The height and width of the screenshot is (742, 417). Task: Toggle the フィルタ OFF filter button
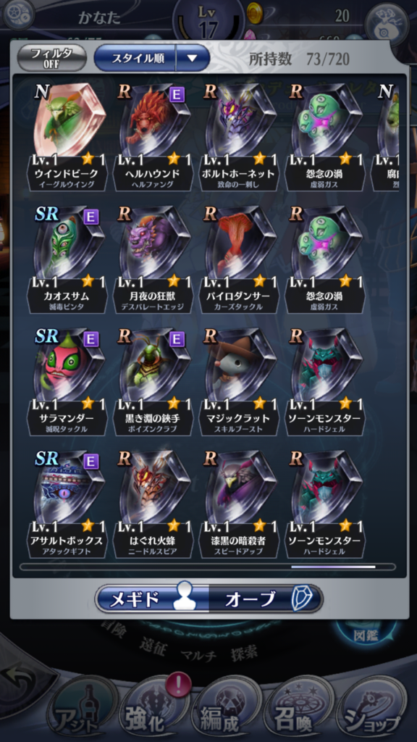(51, 58)
